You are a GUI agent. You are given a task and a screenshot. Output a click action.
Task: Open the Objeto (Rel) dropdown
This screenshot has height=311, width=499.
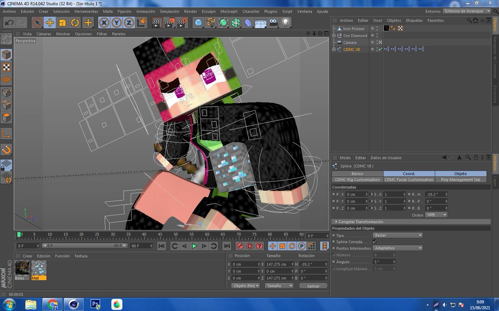(x=246, y=286)
